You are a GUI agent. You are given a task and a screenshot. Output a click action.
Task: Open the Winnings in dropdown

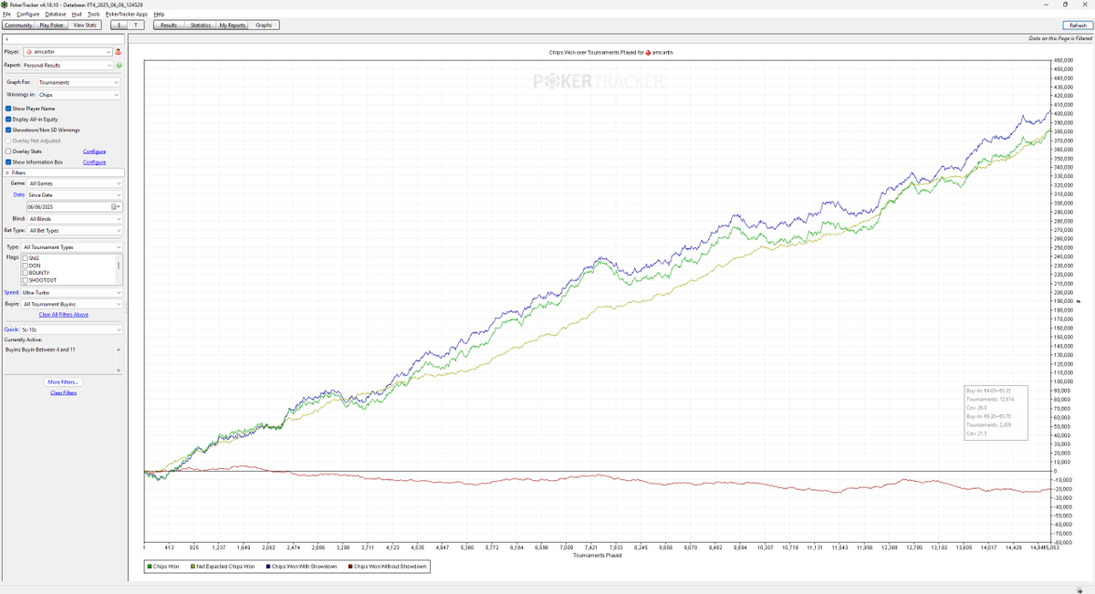pyautogui.click(x=78, y=95)
